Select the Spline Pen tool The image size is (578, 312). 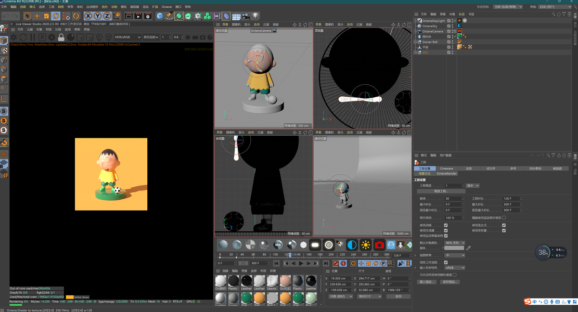click(x=169, y=16)
